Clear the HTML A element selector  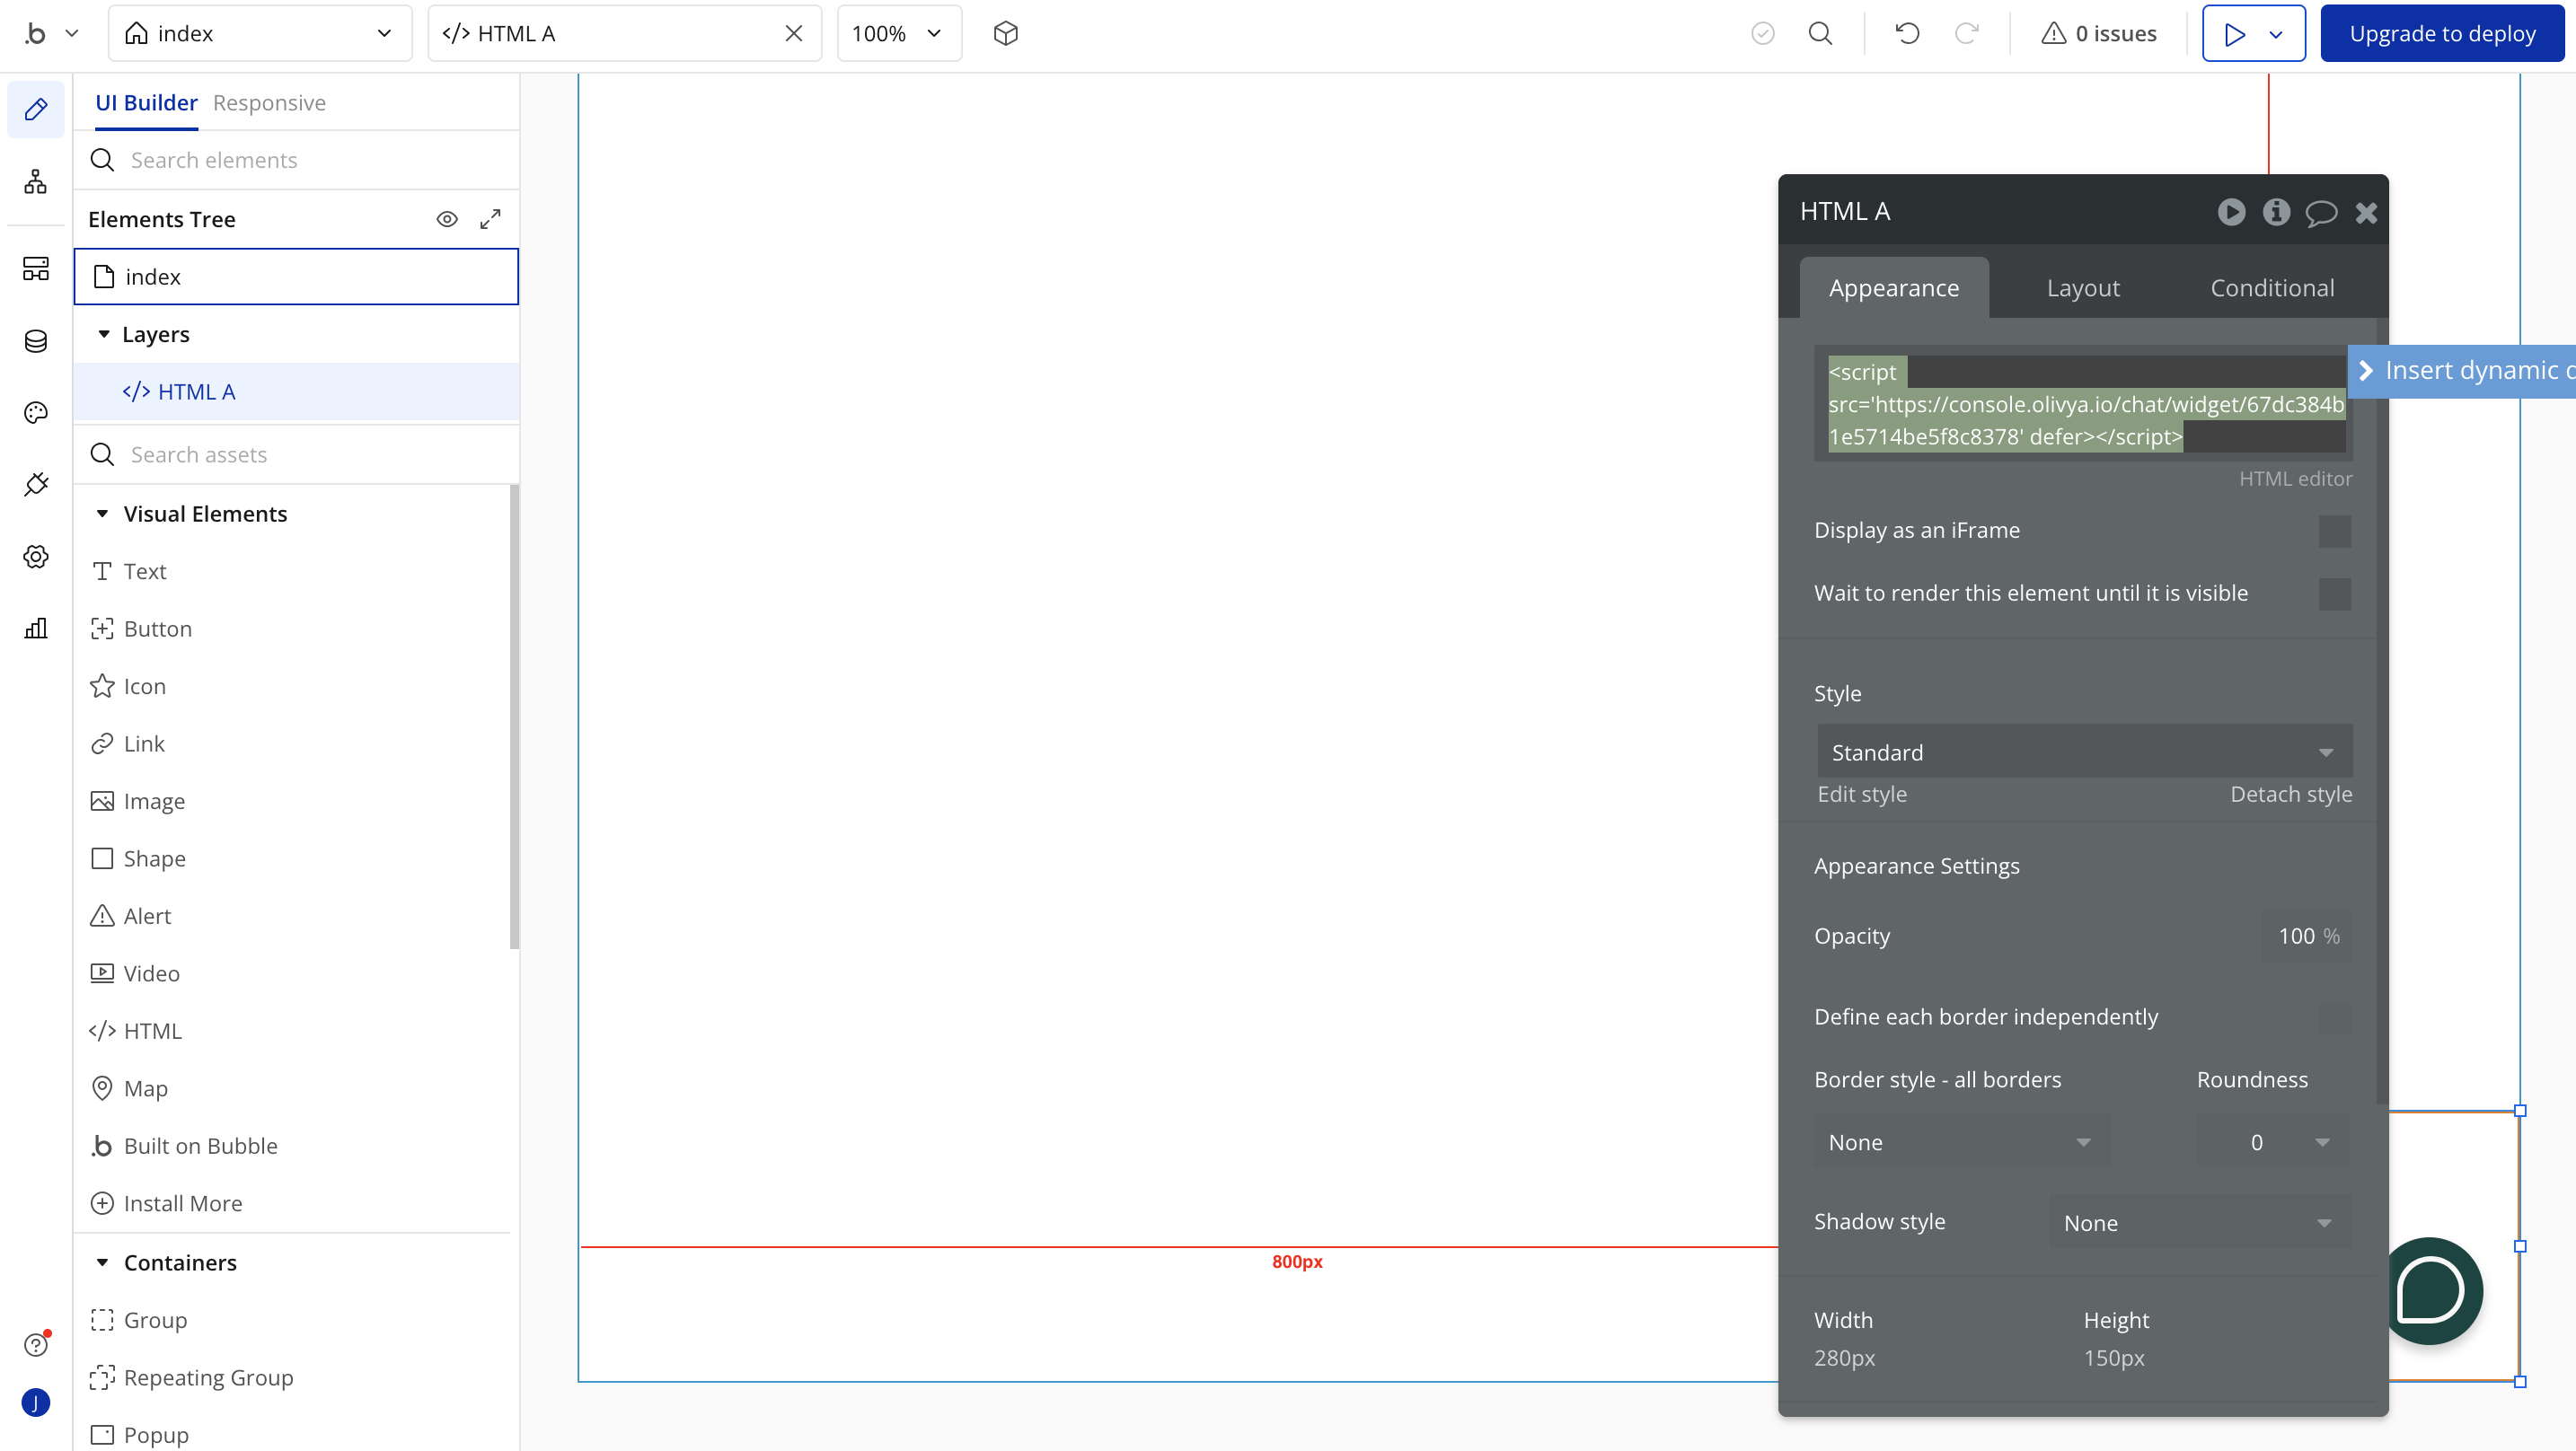(794, 33)
